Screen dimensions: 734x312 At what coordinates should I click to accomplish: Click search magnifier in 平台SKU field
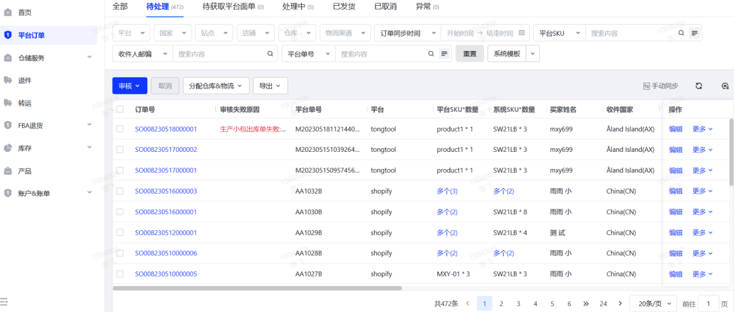681,33
